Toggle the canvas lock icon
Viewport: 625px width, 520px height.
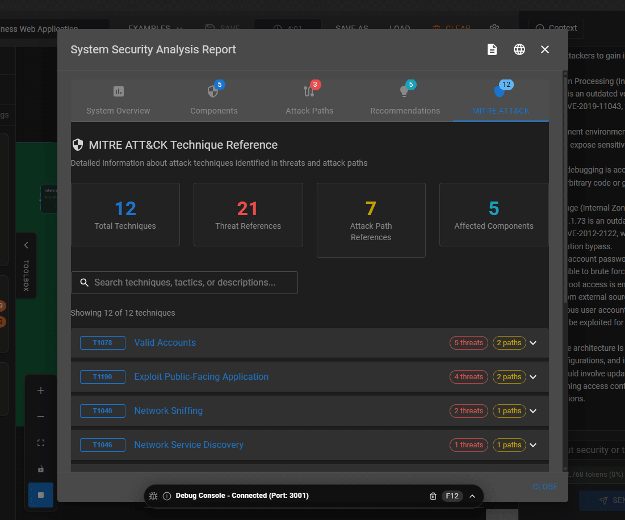pyautogui.click(x=41, y=469)
